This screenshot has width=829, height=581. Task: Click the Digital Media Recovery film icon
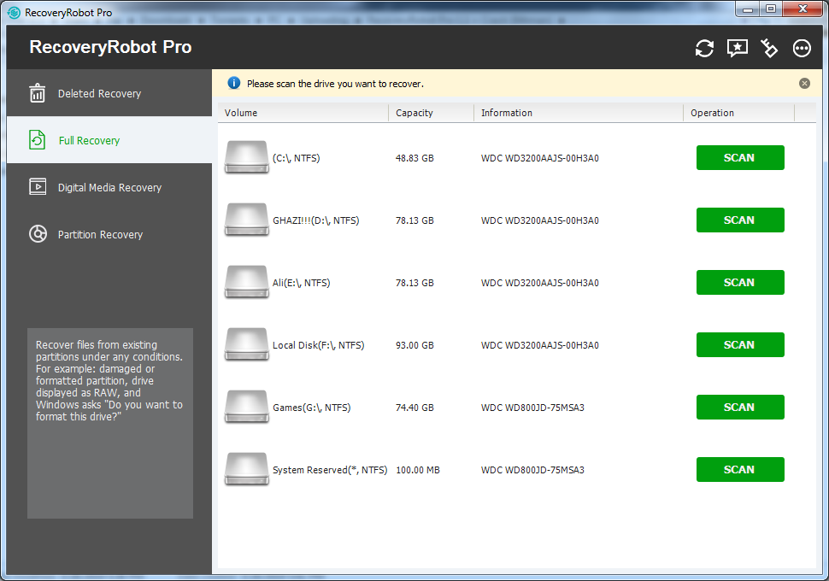[38, 186]
